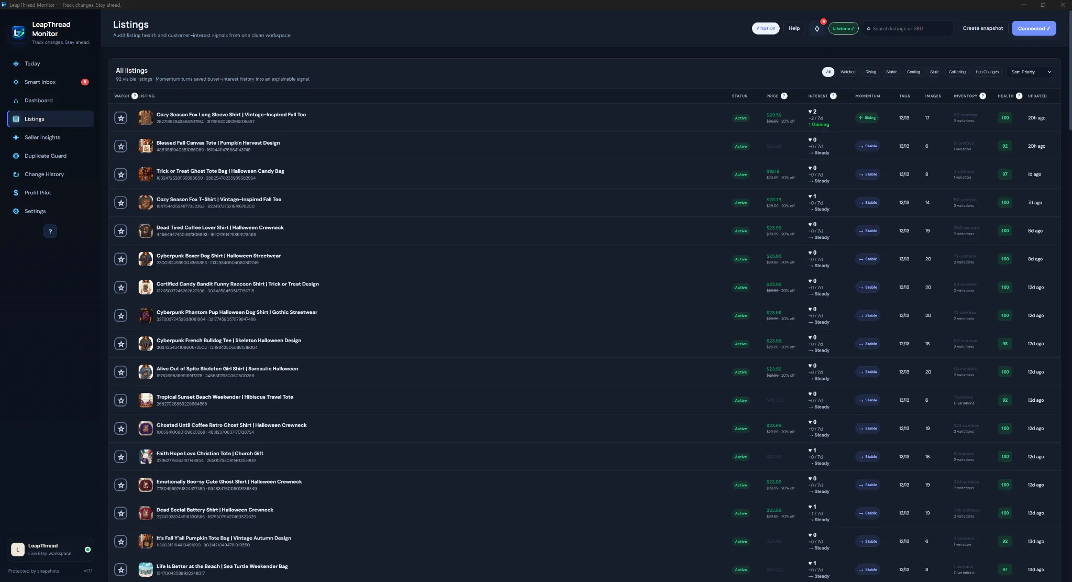The image size is (1072, 582).
Task: Click Rising momentum badge on first listing
Action: pyautogui.click(x=867, y=118)
